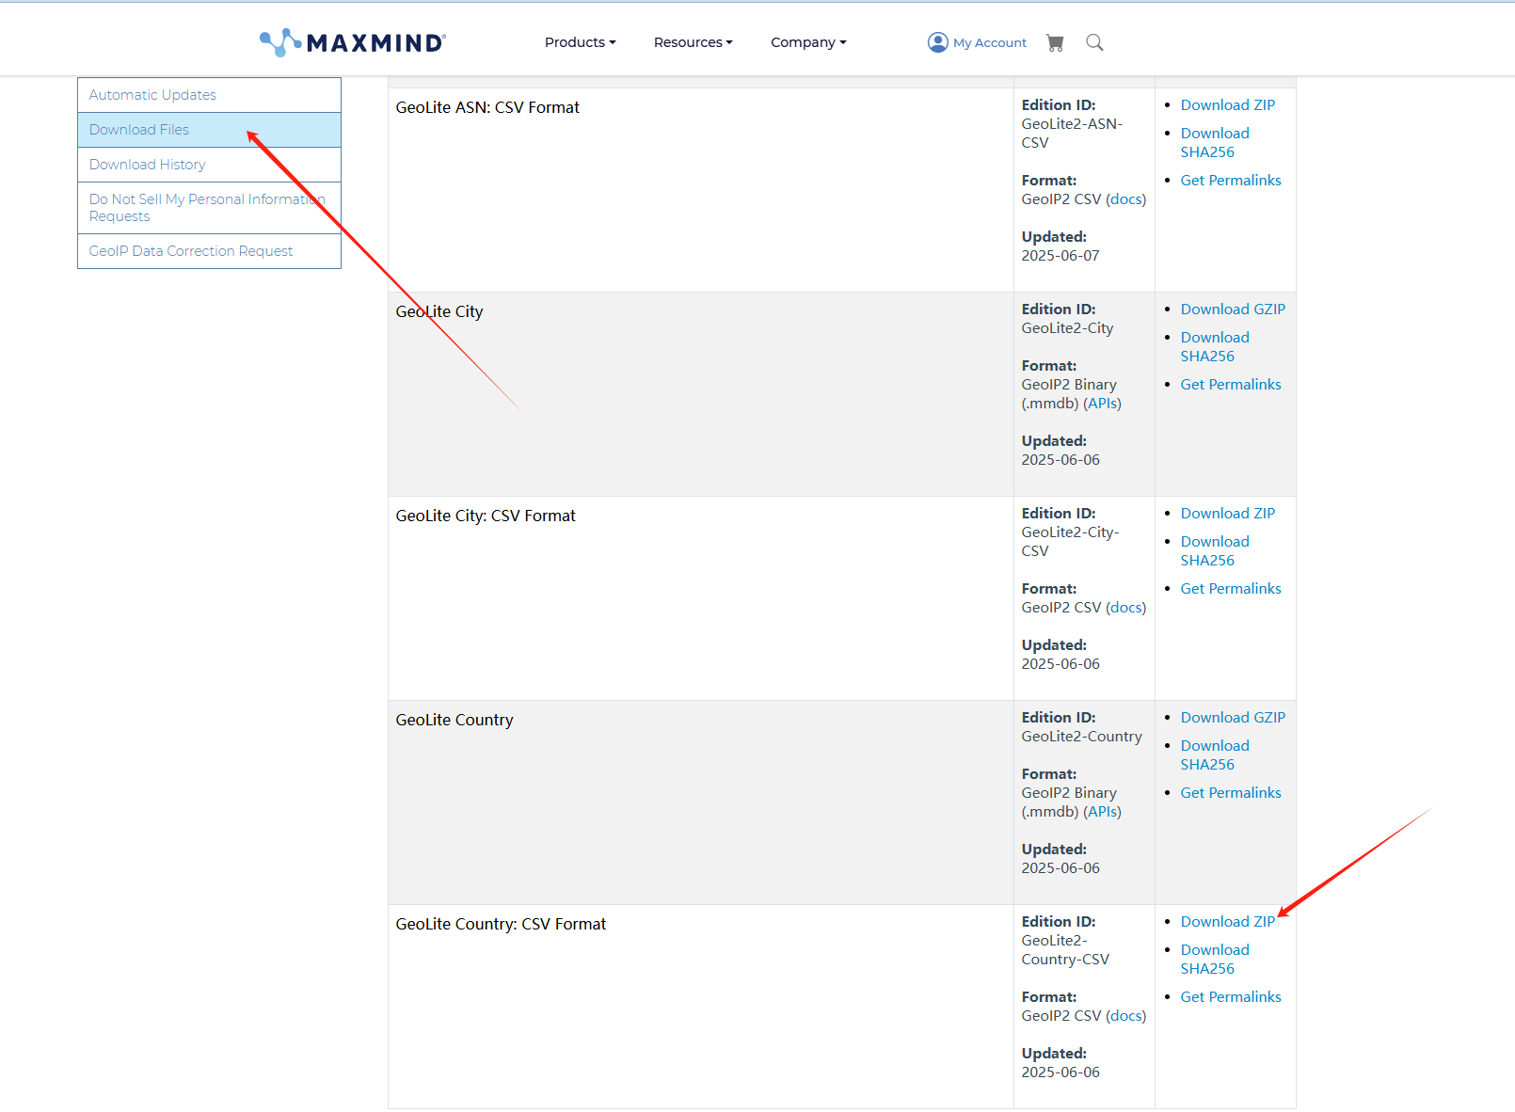Viewport: 1515px width, 1112px height.
Task: Select Automatic Updates in sidebar
Action: [209, 95]
